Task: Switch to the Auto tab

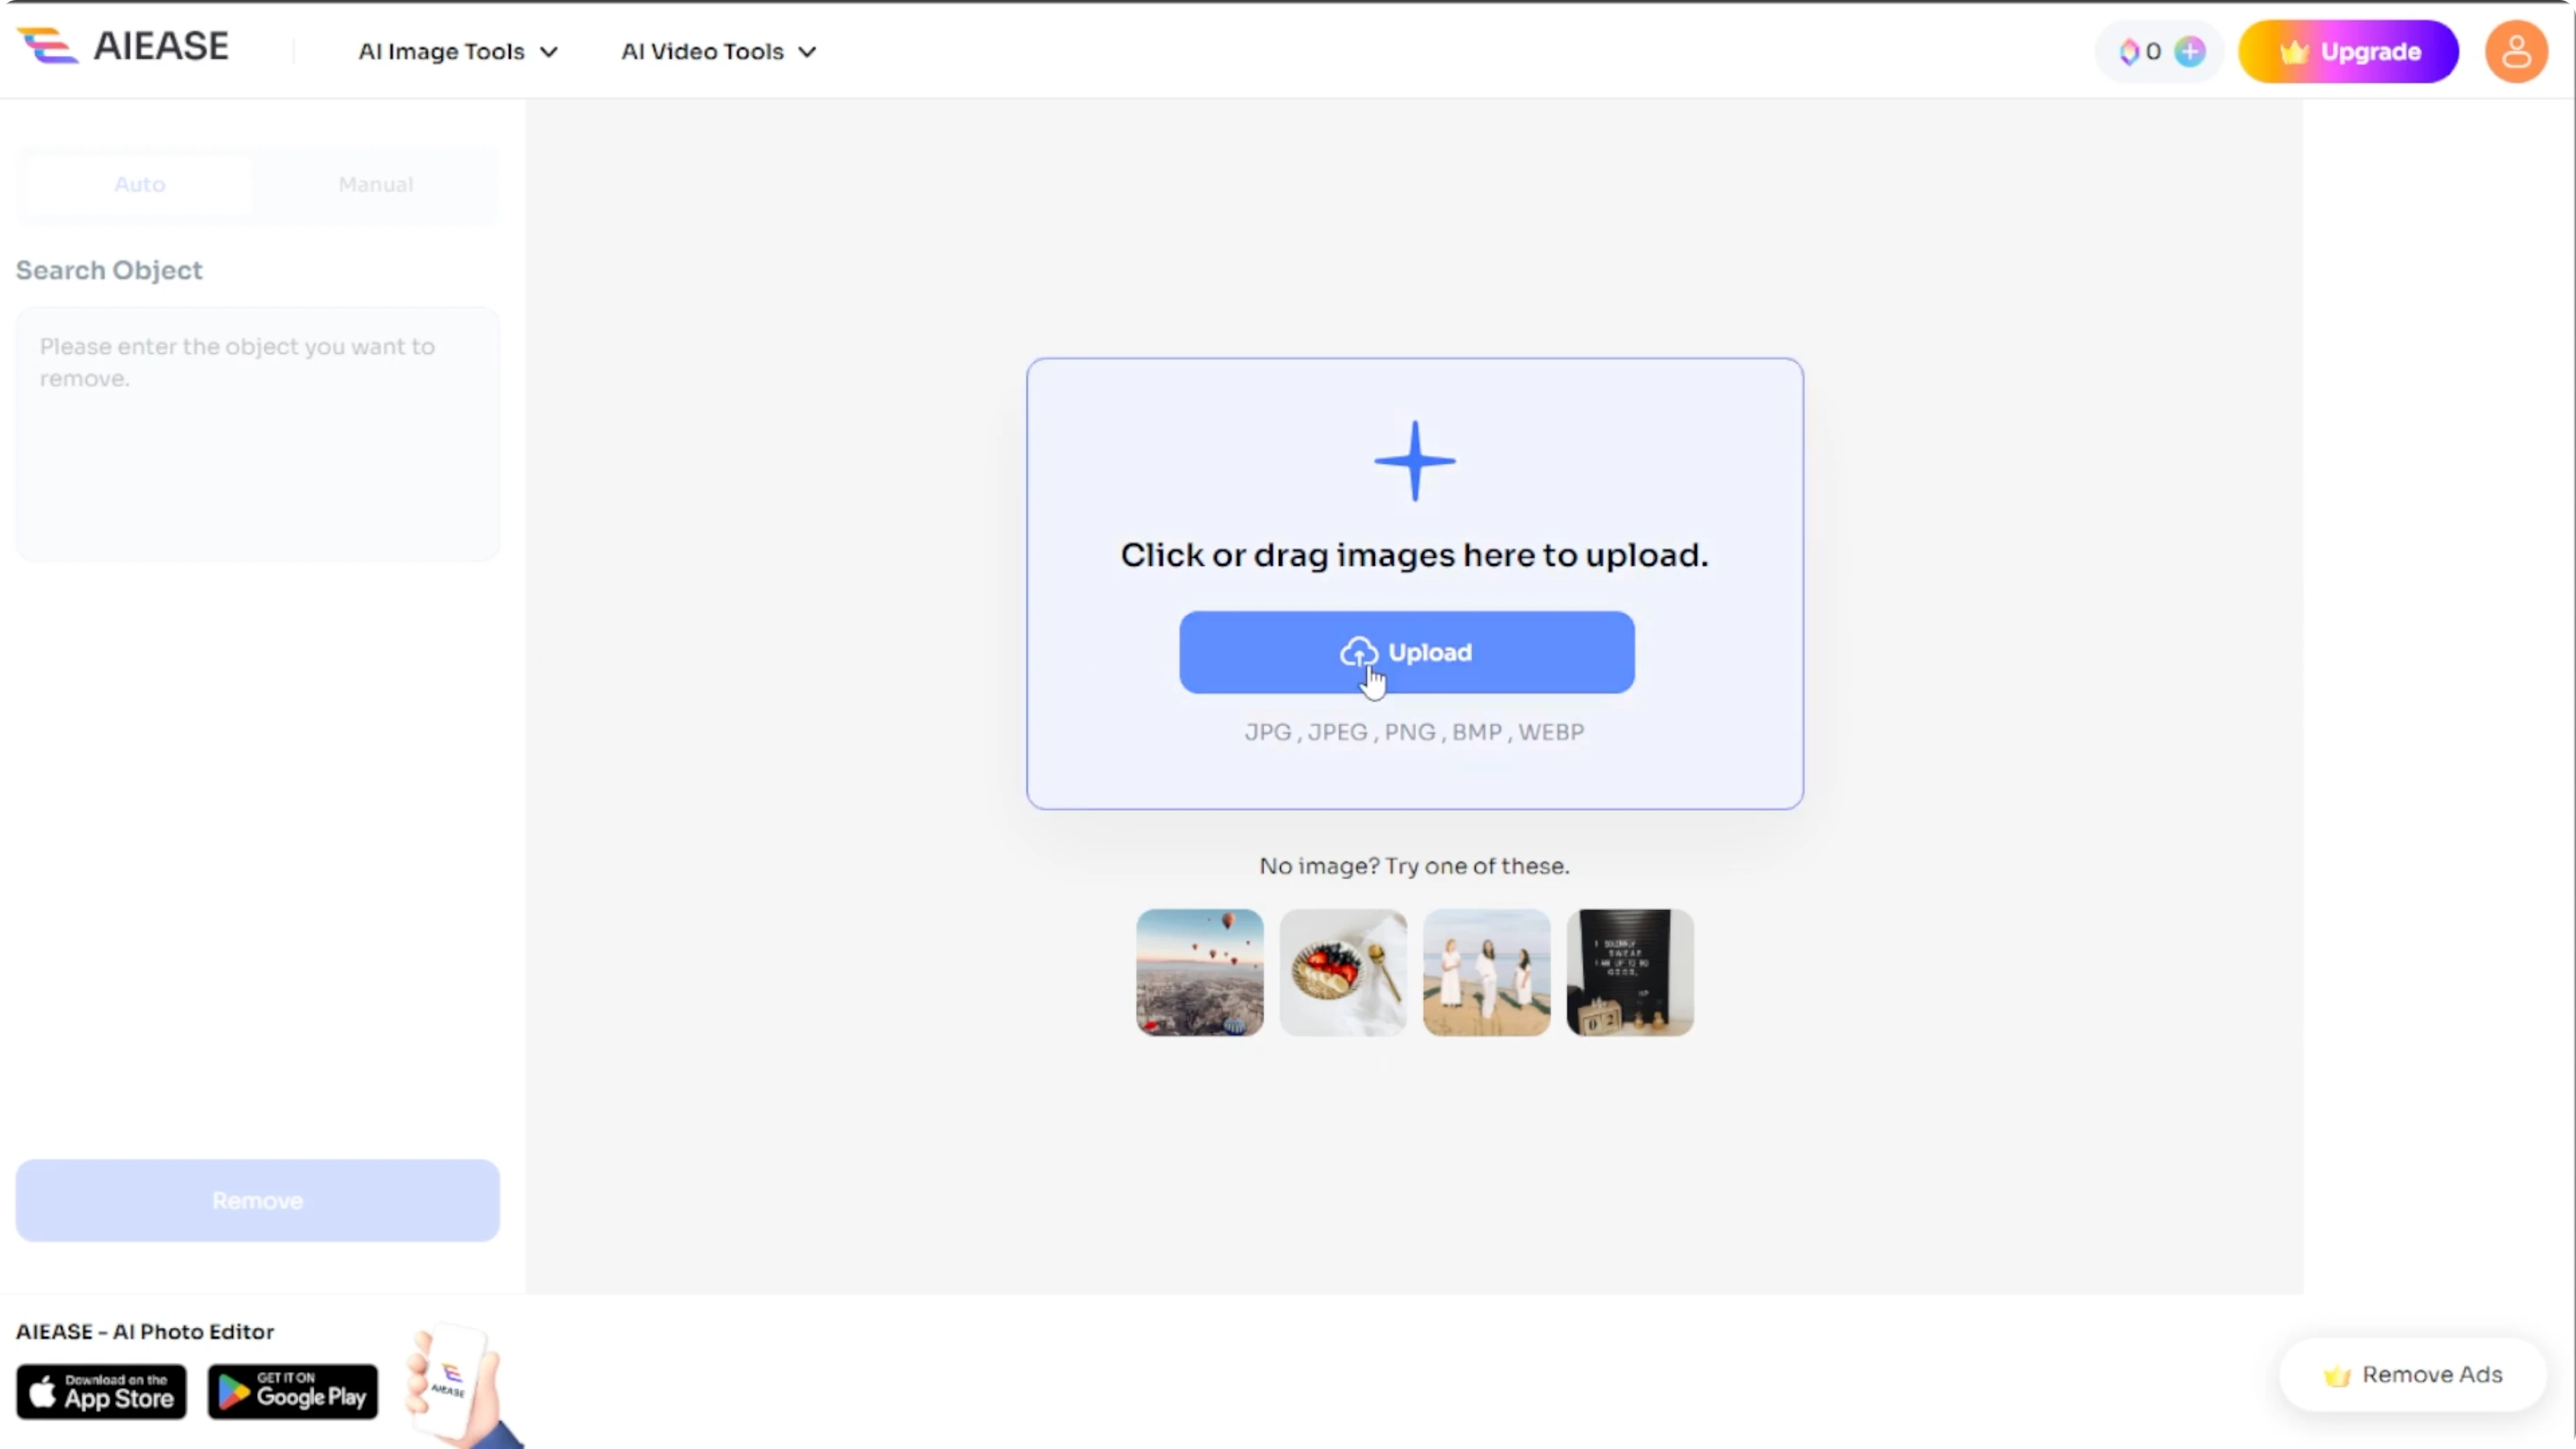Action: pos(139,184)
